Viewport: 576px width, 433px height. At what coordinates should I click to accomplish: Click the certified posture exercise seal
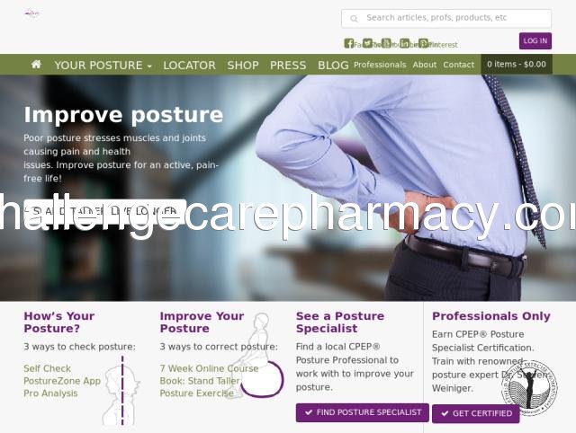coord(529,388)
